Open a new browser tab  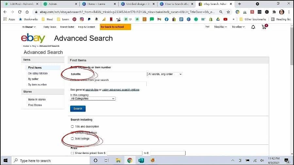[239, 4]
